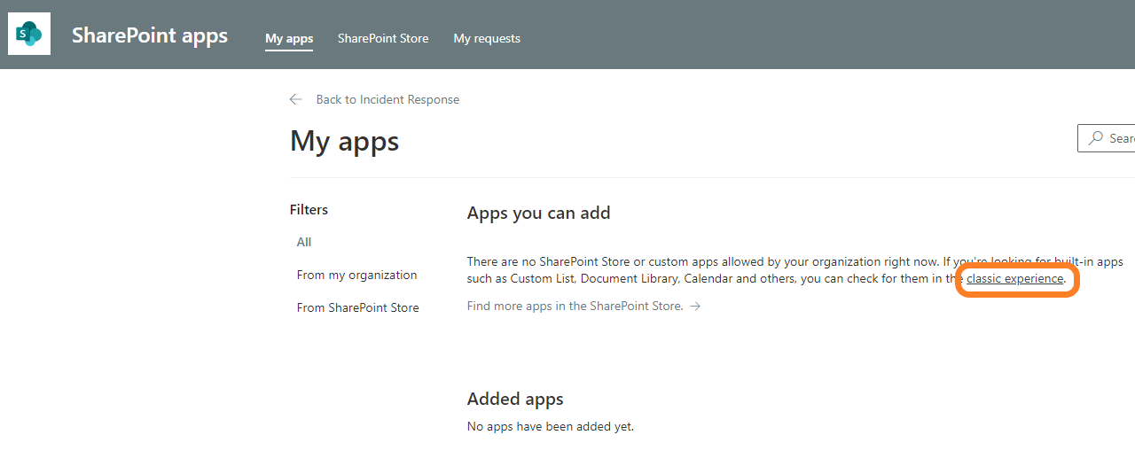This screenshot has width=1135, height=466.
Task: Go back to Incident Response
Action: pyautogui.click(x=387, y=99)
